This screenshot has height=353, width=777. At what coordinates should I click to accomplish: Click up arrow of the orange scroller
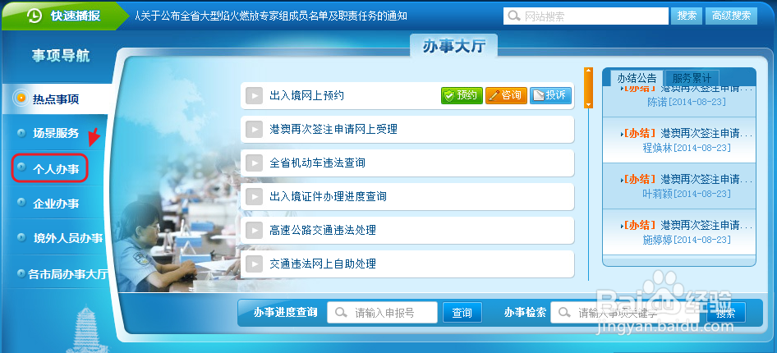click(589, 71)
